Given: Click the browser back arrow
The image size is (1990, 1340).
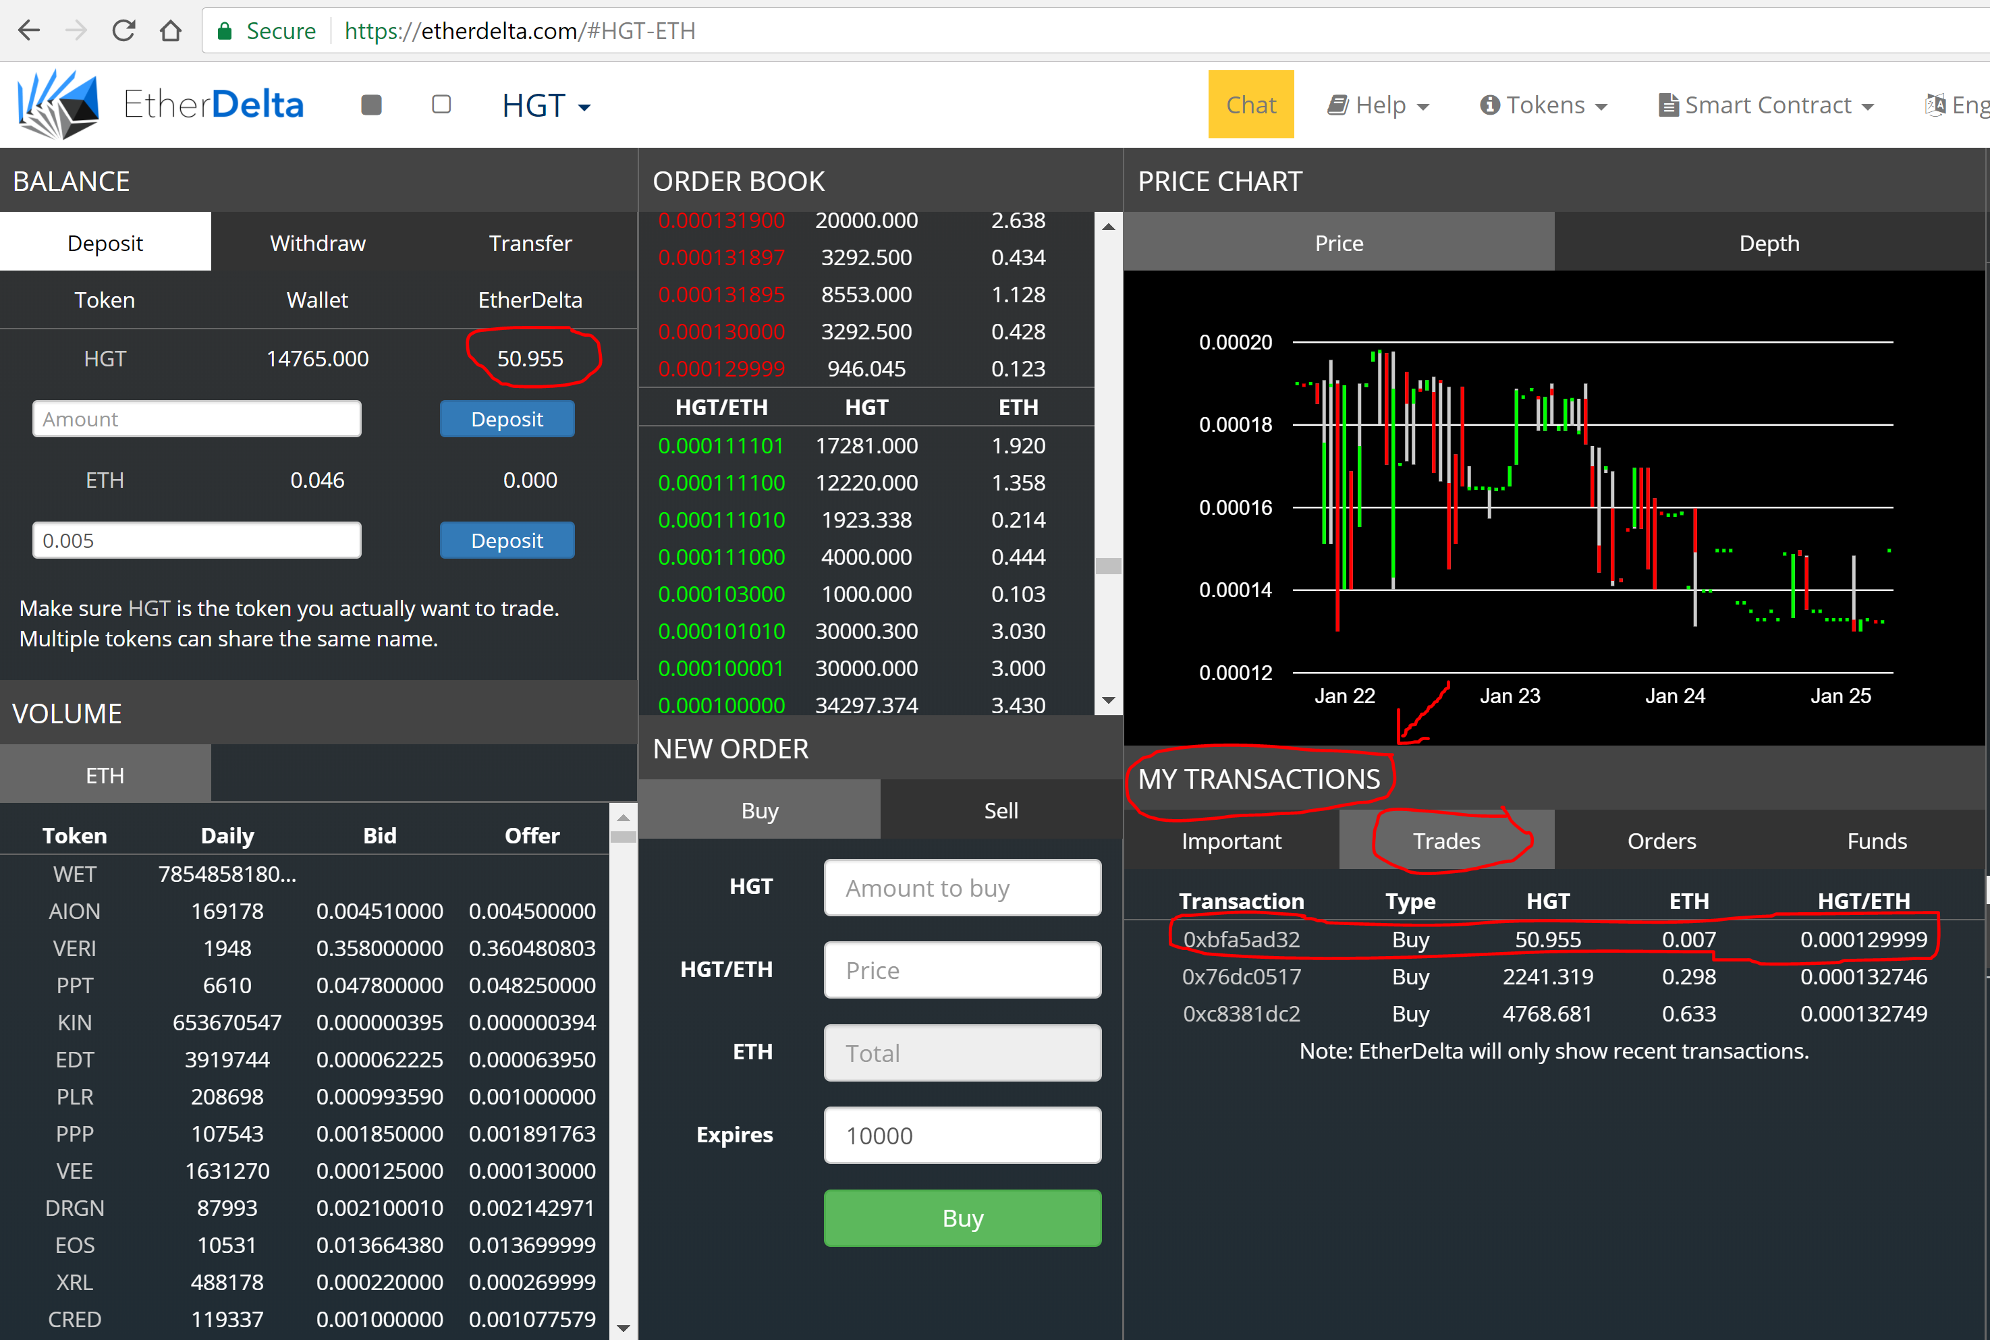Looking at the screenshot, I should pyautogui.click(x=29, y=31).
